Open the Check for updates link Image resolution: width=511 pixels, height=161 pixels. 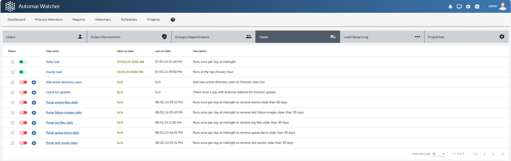pyautogui.click(x=58, y=92)
